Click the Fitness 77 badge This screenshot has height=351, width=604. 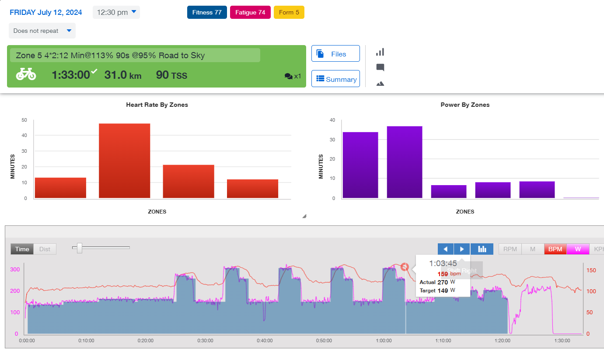207,12
